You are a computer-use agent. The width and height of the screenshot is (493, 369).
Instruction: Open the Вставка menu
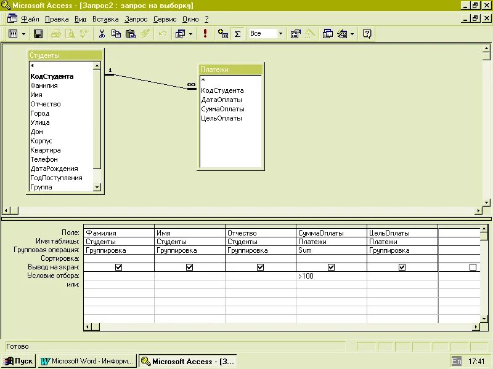[105, 19]
